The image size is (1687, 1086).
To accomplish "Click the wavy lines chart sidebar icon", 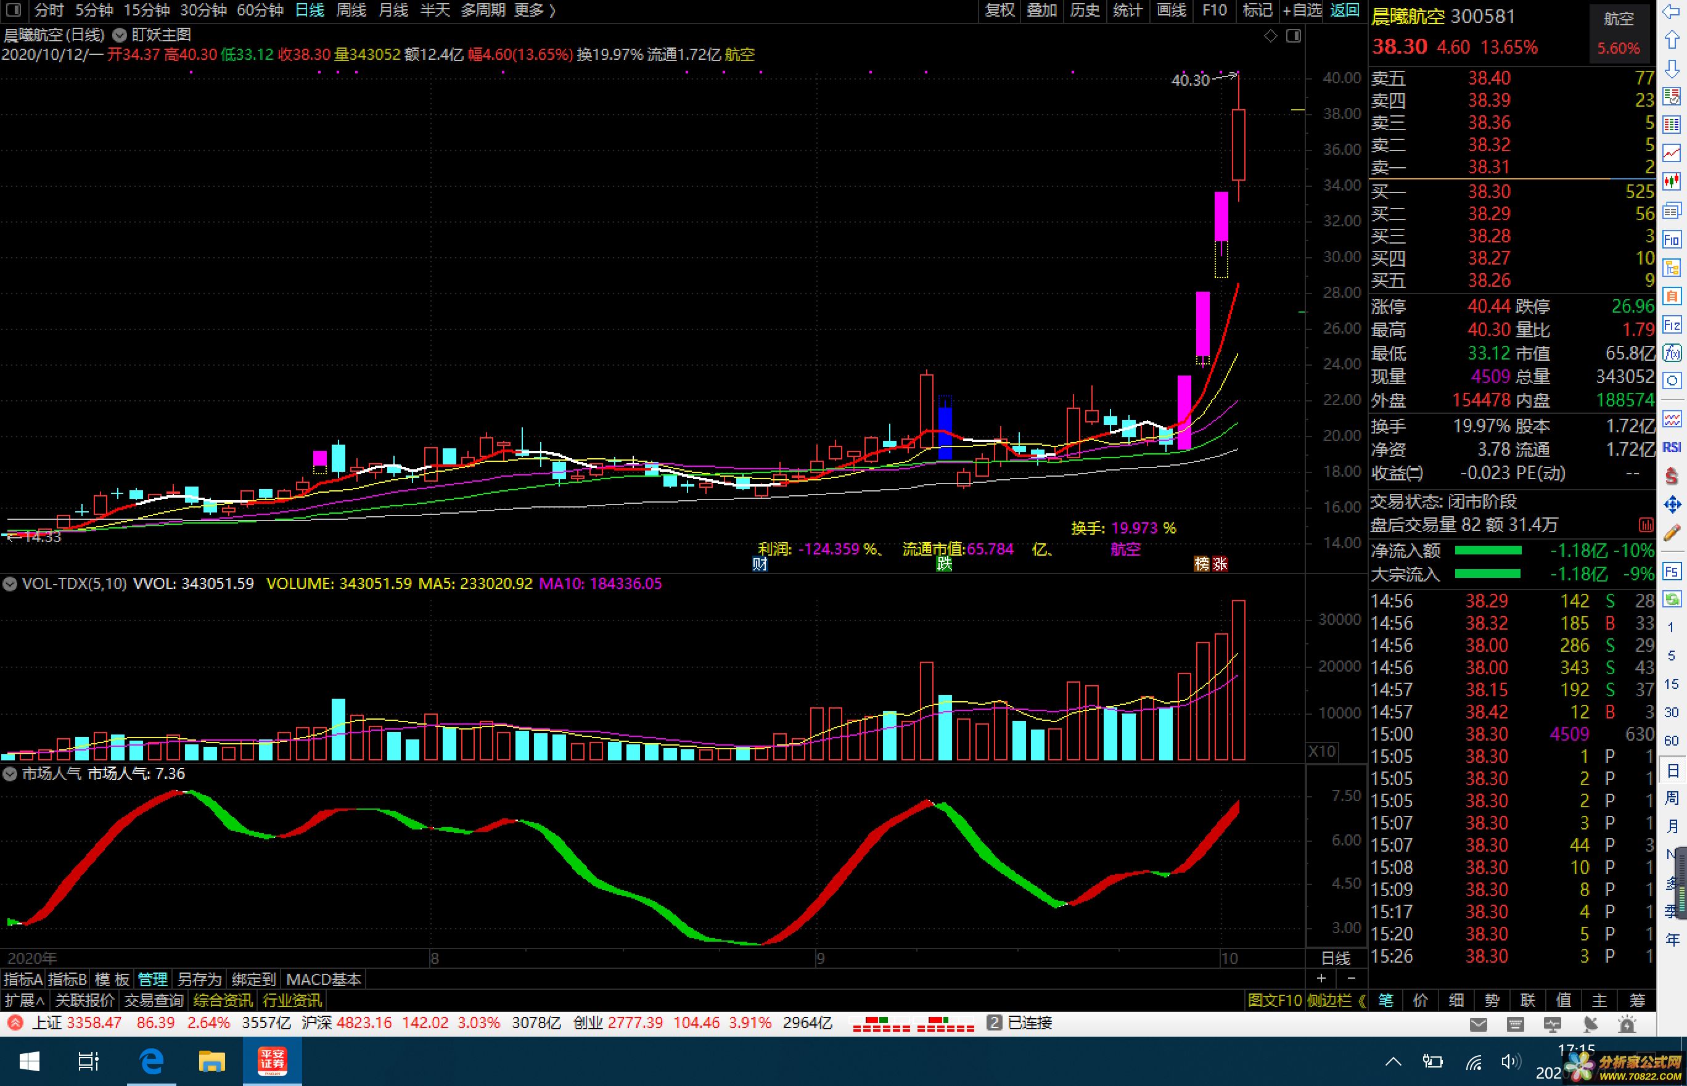I will pos(1672,419).
